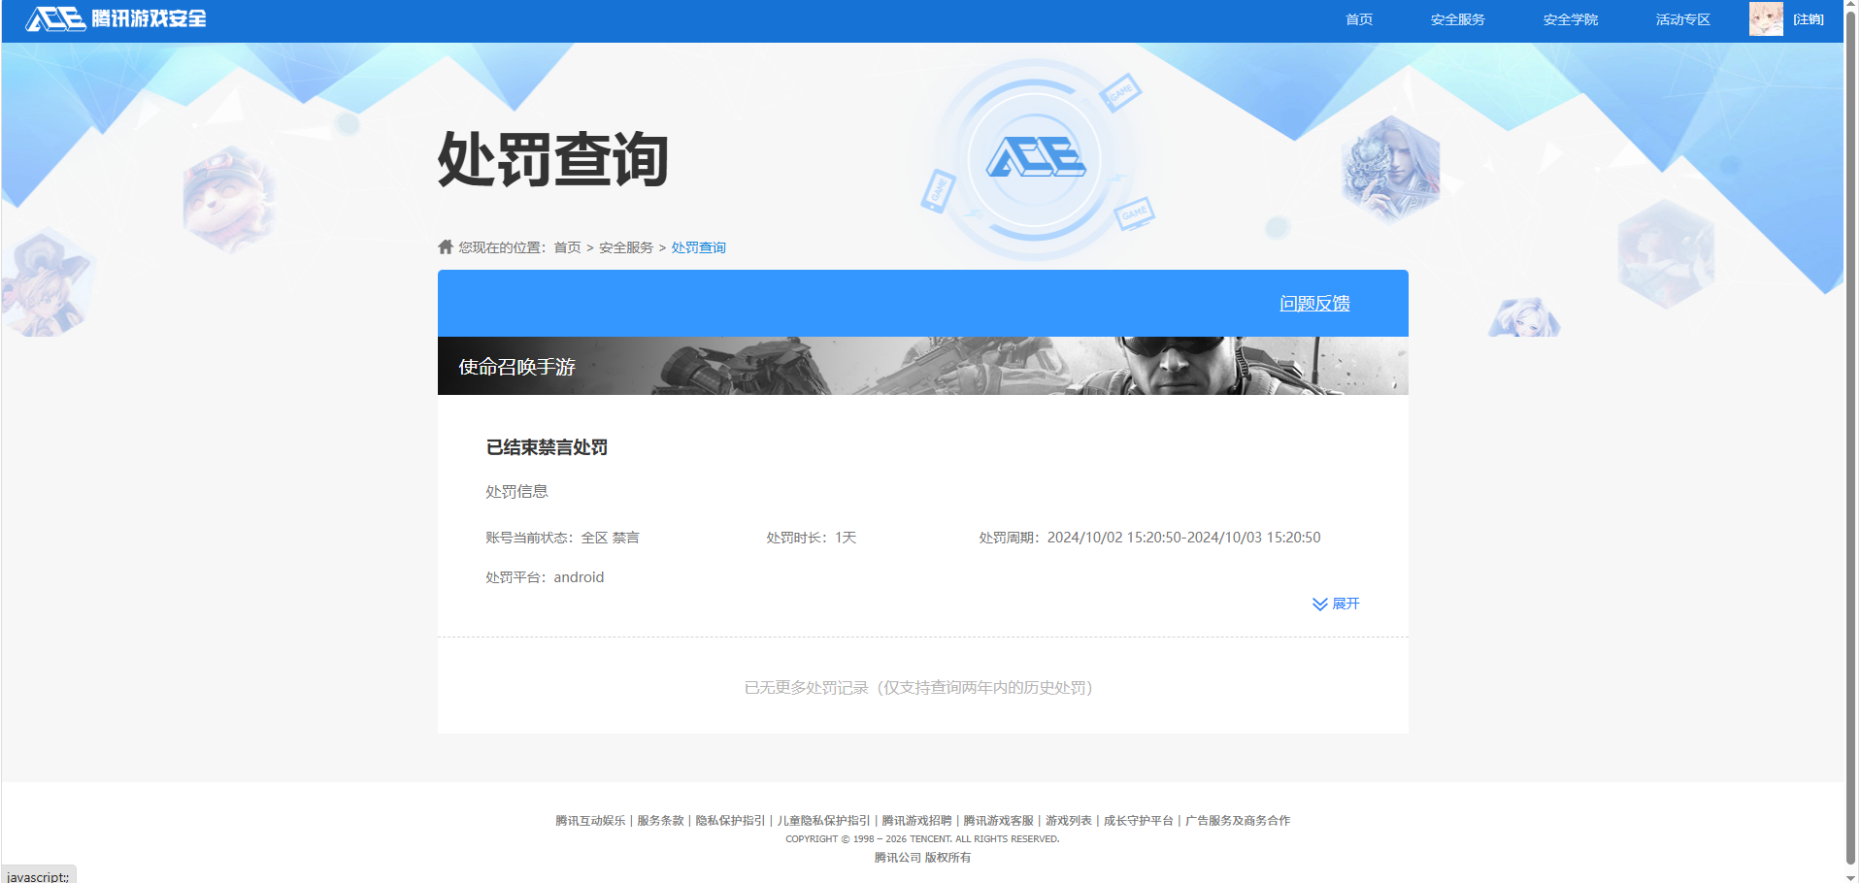Click the [注销] logout link
This screenshot has width=1861, height=883.
pos(1808,19)
